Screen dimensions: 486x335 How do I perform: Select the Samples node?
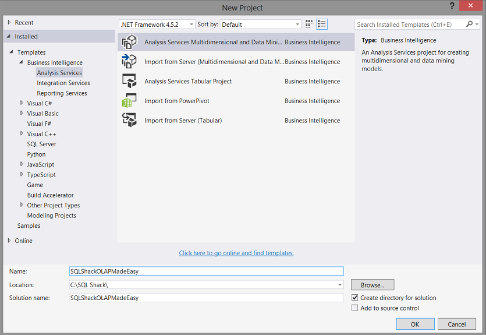pos(29,225)
